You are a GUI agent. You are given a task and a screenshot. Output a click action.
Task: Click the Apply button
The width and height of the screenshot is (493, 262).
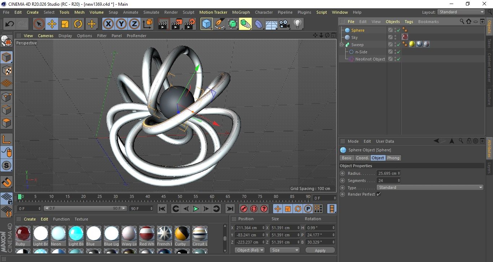(320, 250)
